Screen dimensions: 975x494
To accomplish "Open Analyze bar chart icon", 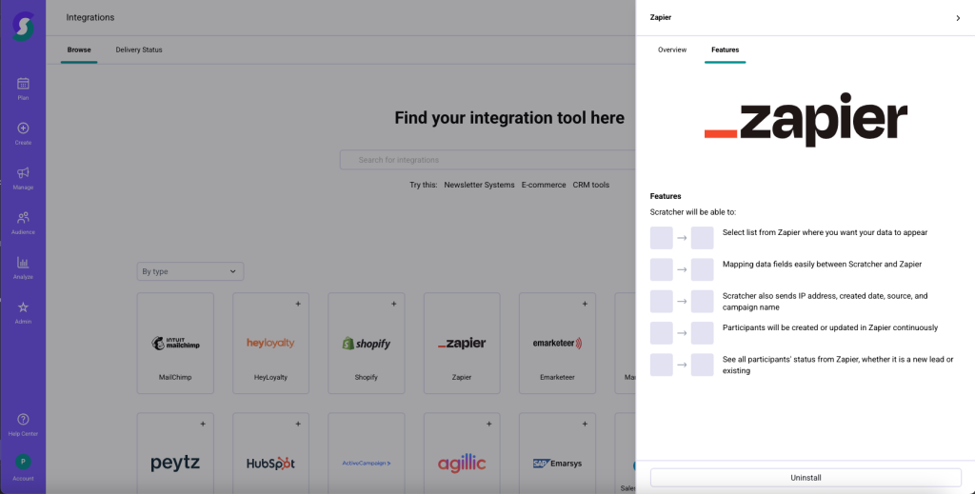I will 23,263.
